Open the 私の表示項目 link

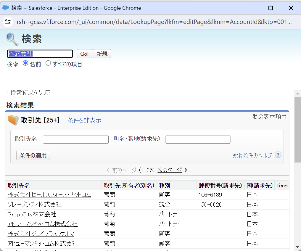270,116
